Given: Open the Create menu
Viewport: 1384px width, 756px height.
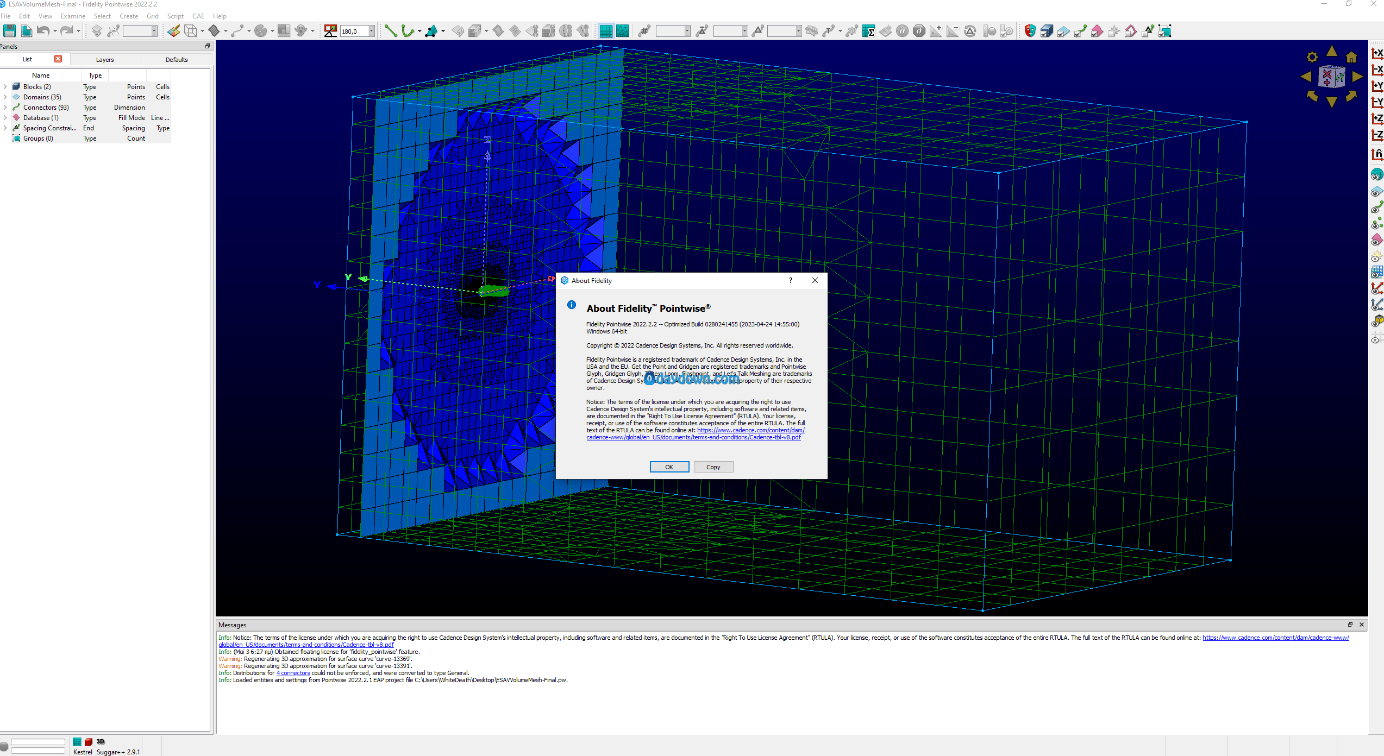Looking at the screenshot, I should (x=129, y=16).
